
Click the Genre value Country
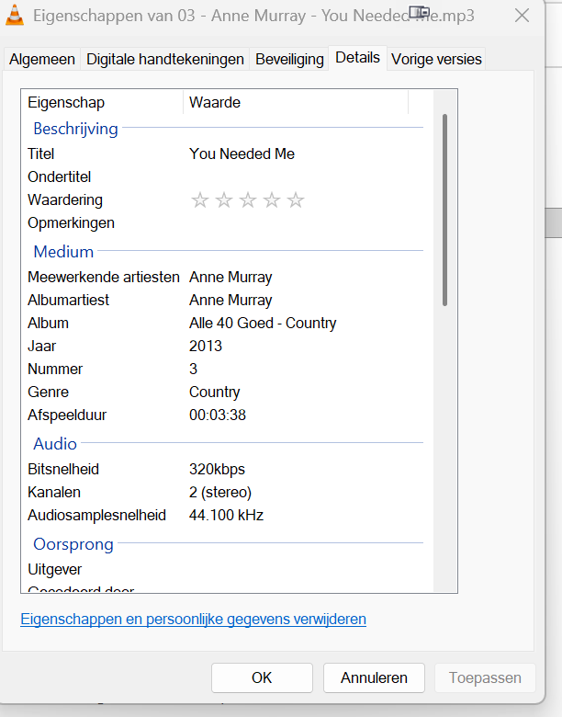tap(214, 393)
